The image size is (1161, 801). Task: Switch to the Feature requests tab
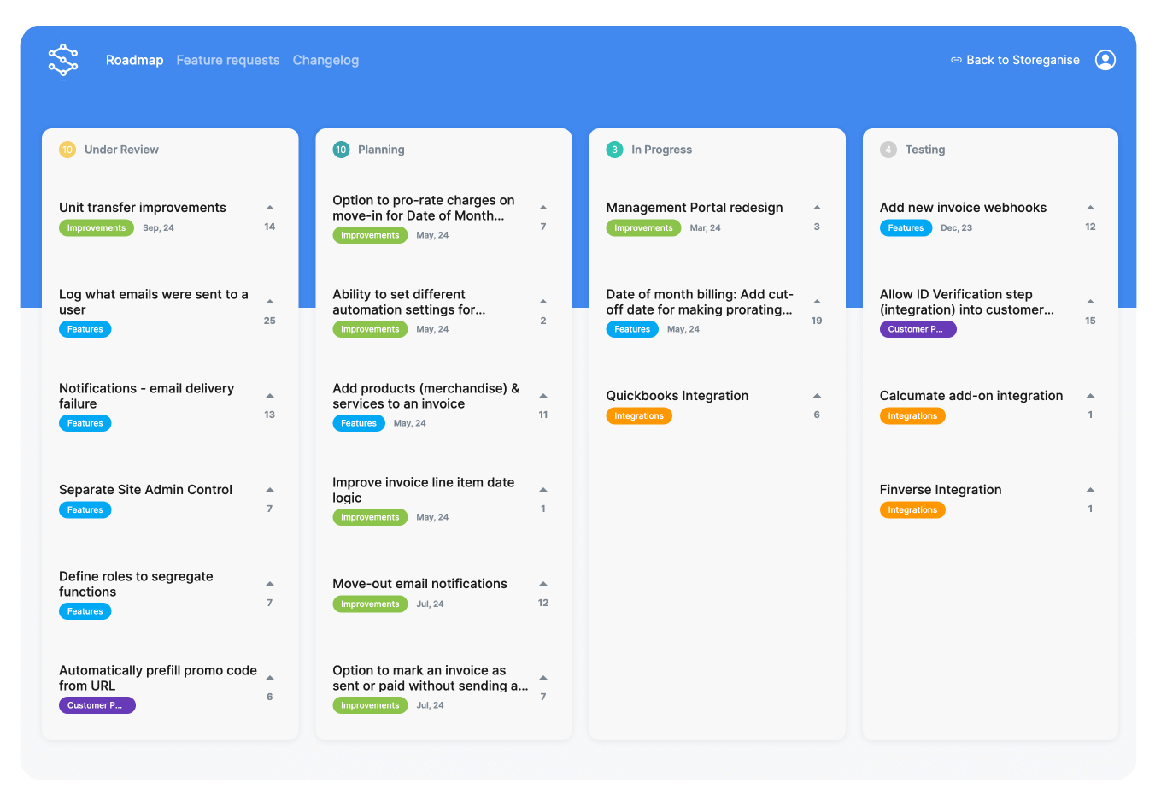[x=228, y=60]
